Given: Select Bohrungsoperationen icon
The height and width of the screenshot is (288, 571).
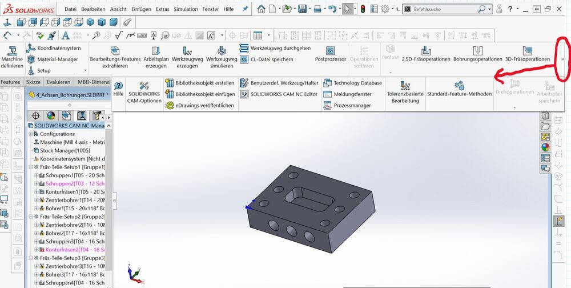Looking at the screenshot, I should 477,51.
